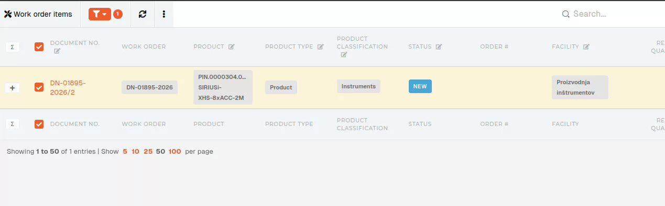Click the Product type tag
This screenshot has width=665, height=206.
pos(281,87)
